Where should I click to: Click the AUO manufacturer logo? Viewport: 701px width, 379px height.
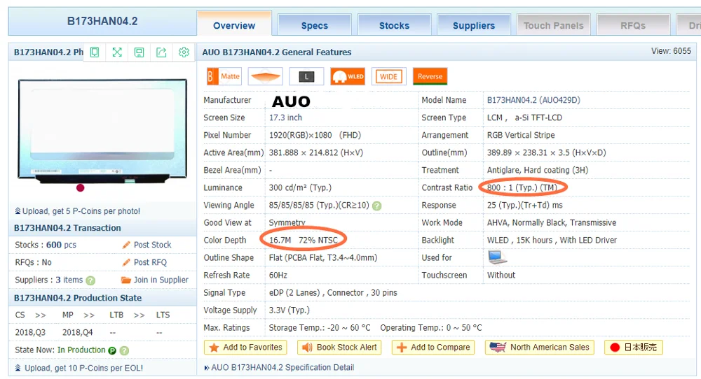click(291, 101)
